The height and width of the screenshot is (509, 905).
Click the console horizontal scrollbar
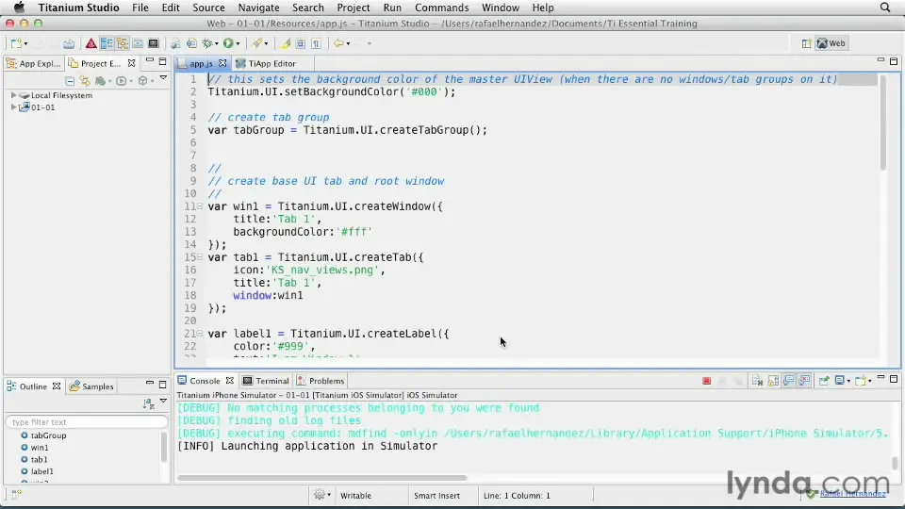(x=322, y=478)
